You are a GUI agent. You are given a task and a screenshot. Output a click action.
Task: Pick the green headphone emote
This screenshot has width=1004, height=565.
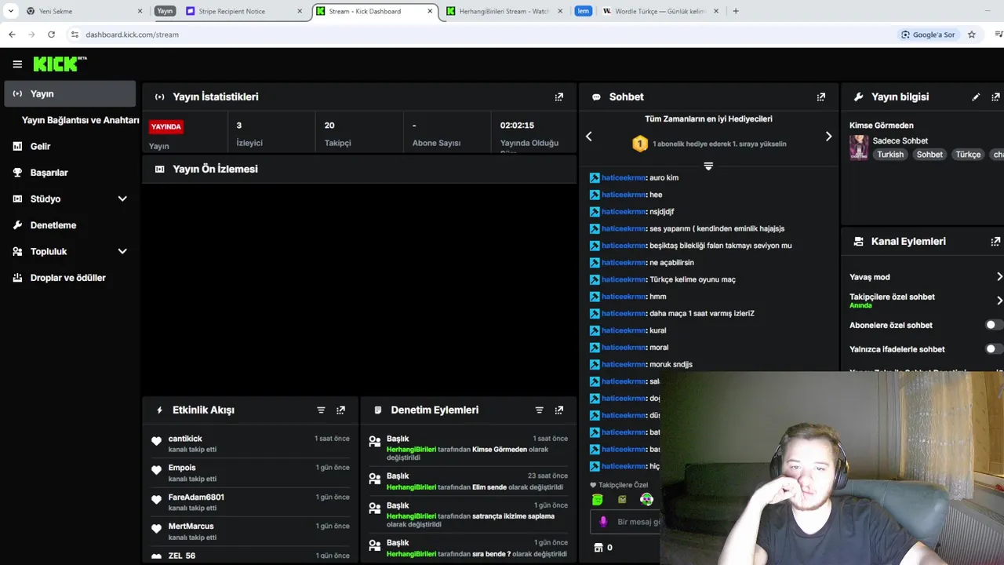646,499
